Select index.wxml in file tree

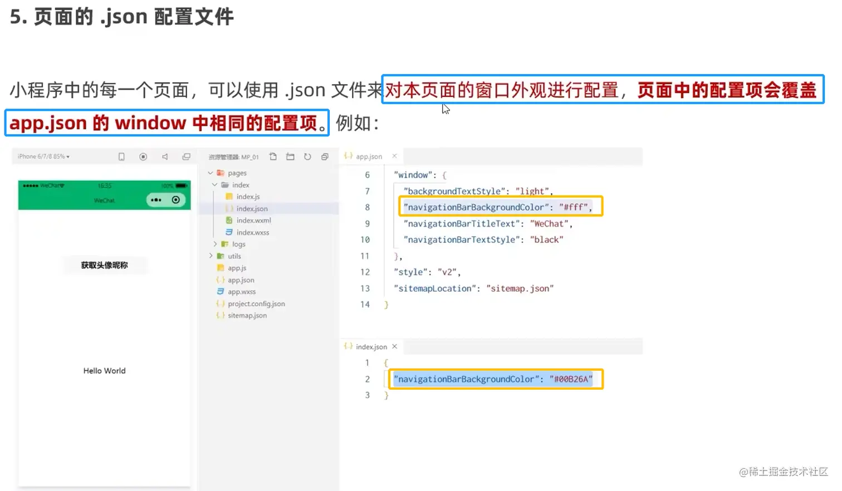click(253, 220)
